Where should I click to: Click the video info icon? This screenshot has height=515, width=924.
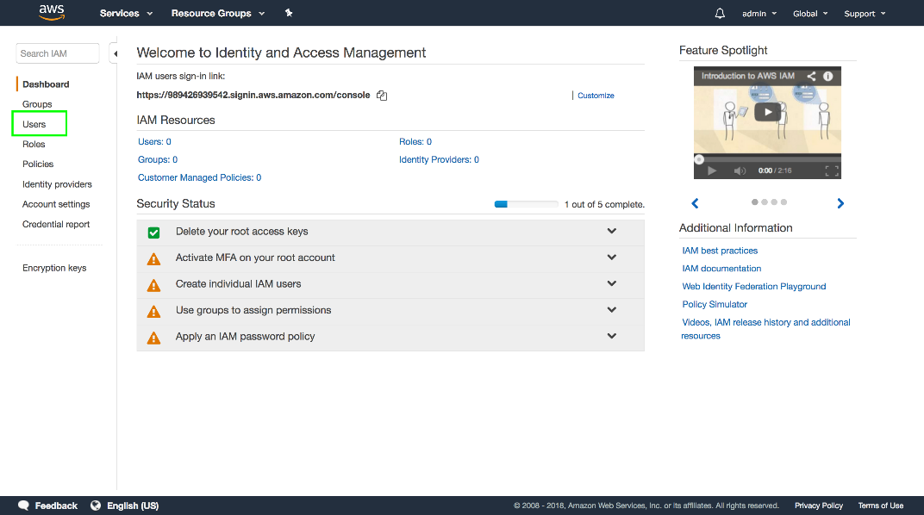[828, 76]
